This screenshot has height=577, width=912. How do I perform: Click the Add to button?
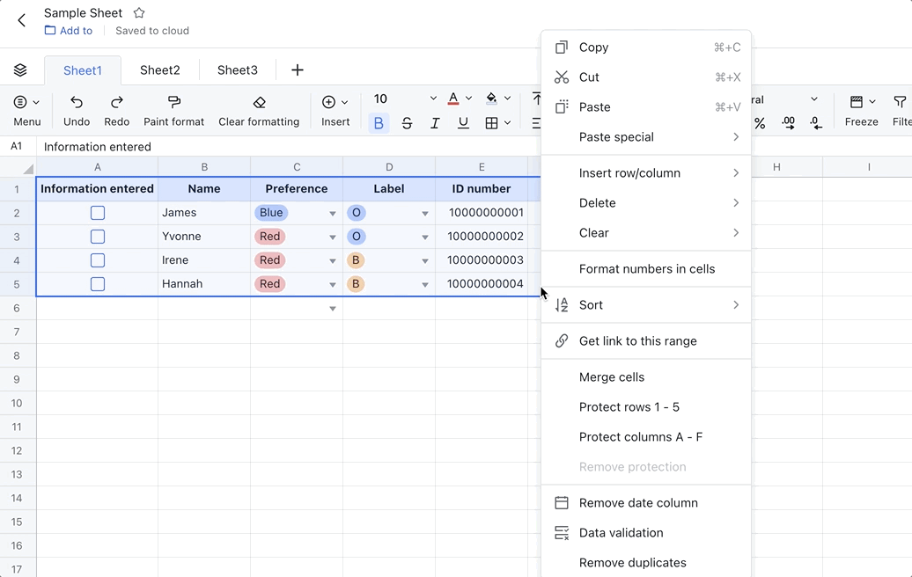click(x=69, y=30)
